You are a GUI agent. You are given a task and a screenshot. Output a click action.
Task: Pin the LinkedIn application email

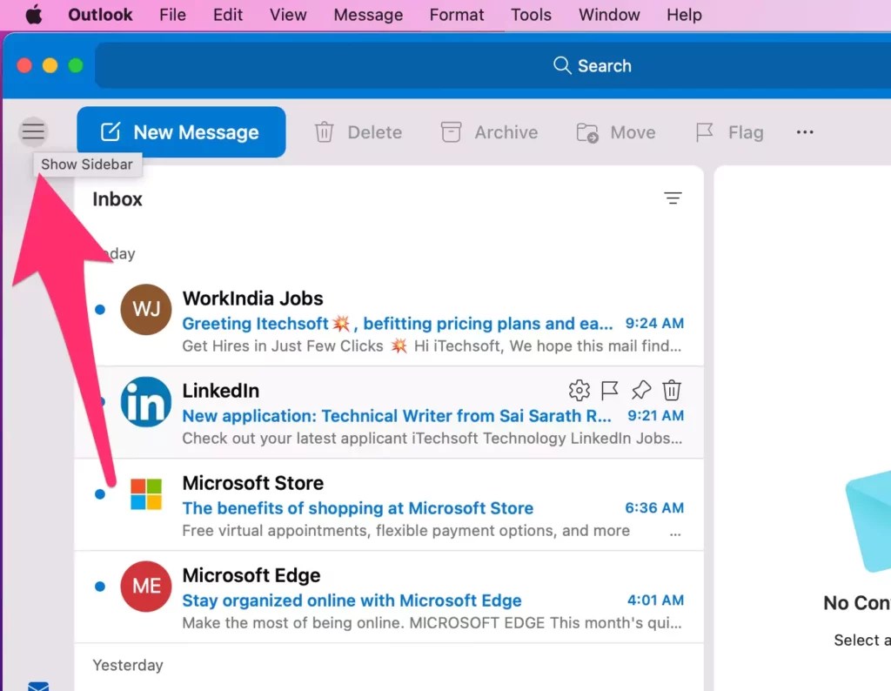641,390
